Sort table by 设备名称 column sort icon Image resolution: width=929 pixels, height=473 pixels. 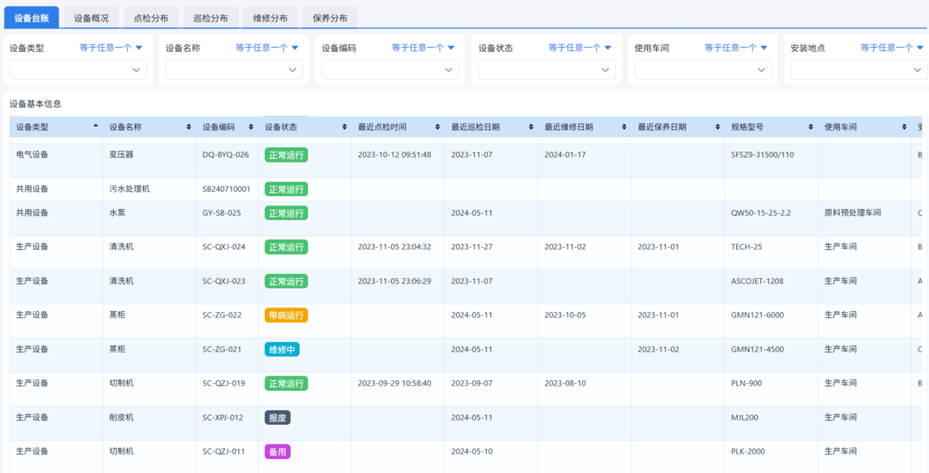(x=189, y=127)
